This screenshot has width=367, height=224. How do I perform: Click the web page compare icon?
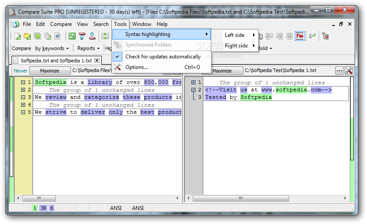click(57, 36)
